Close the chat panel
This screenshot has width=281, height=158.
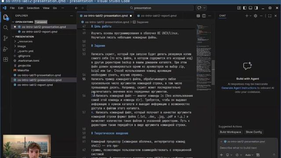point(275,16)
